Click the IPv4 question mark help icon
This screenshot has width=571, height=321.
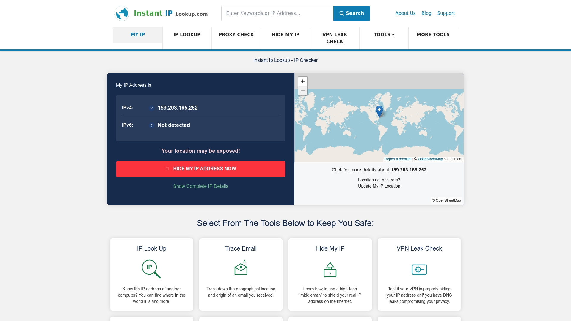[x=152, y=108]
